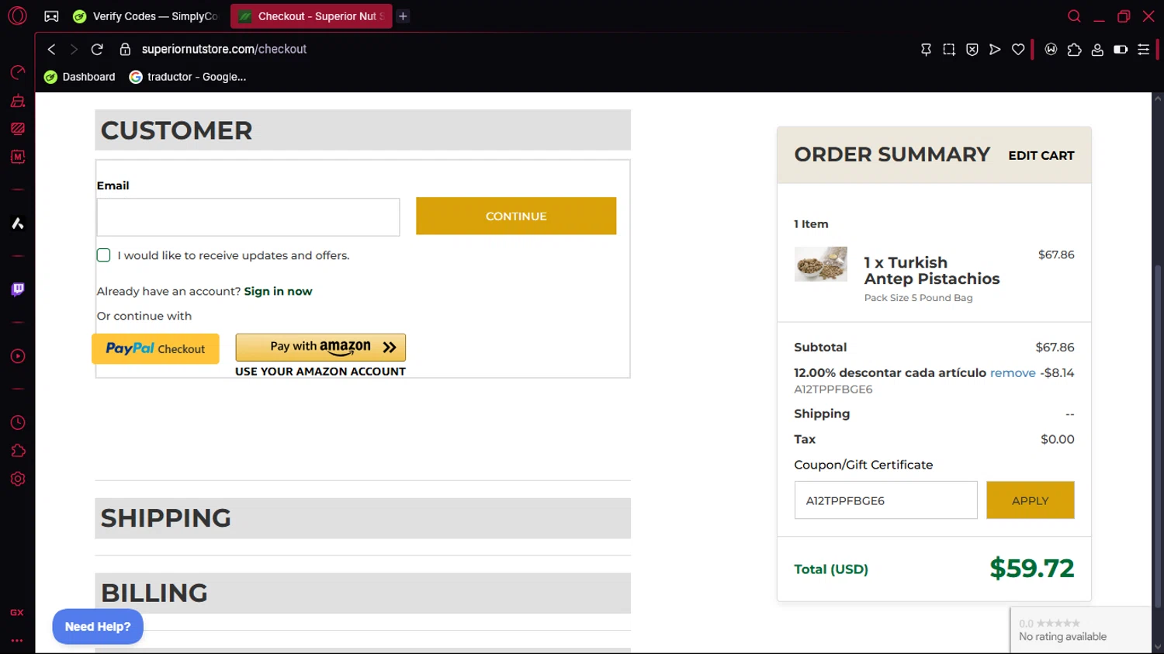Open the Aria AI sidebar icon
This screenshot has width=1164, height=654.
point(17,223)
